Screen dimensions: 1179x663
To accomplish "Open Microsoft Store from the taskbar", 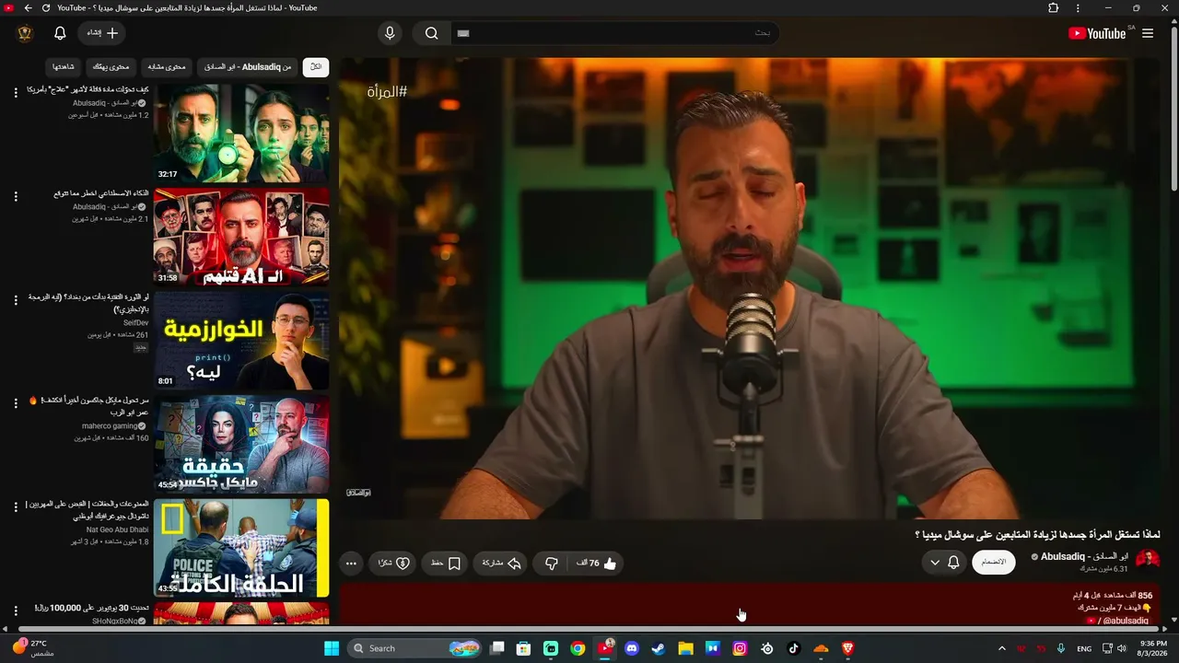I will 523,648.
